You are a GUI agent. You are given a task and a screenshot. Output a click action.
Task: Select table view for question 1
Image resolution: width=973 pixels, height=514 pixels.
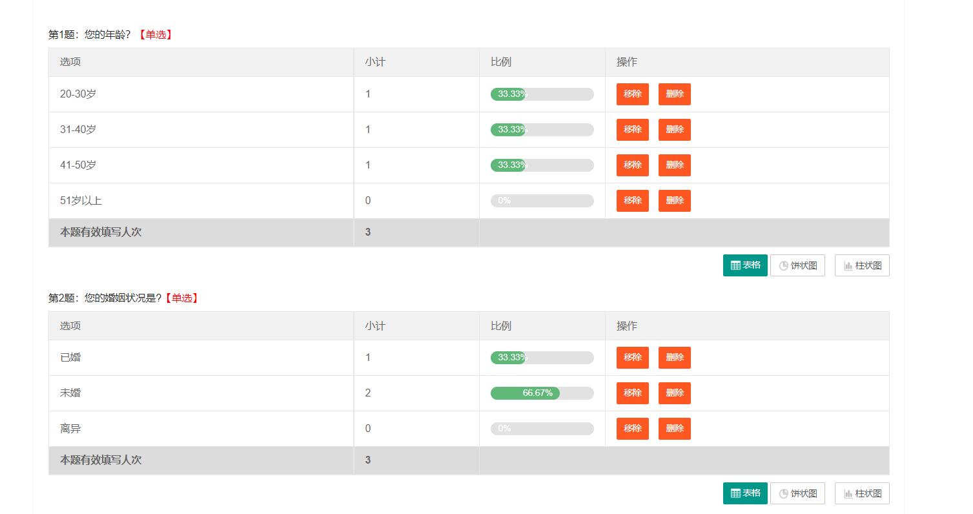coord(745,265)
